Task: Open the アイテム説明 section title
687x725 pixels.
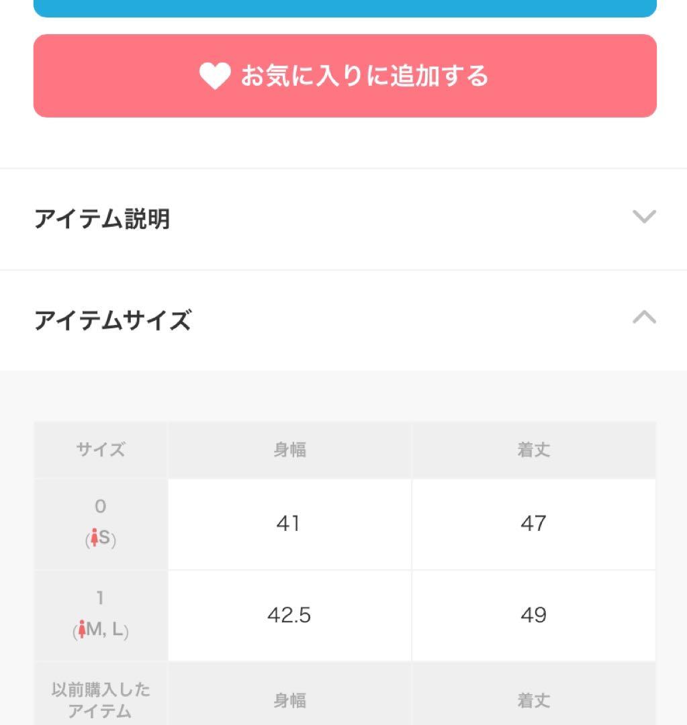Action: coord(101,219)
